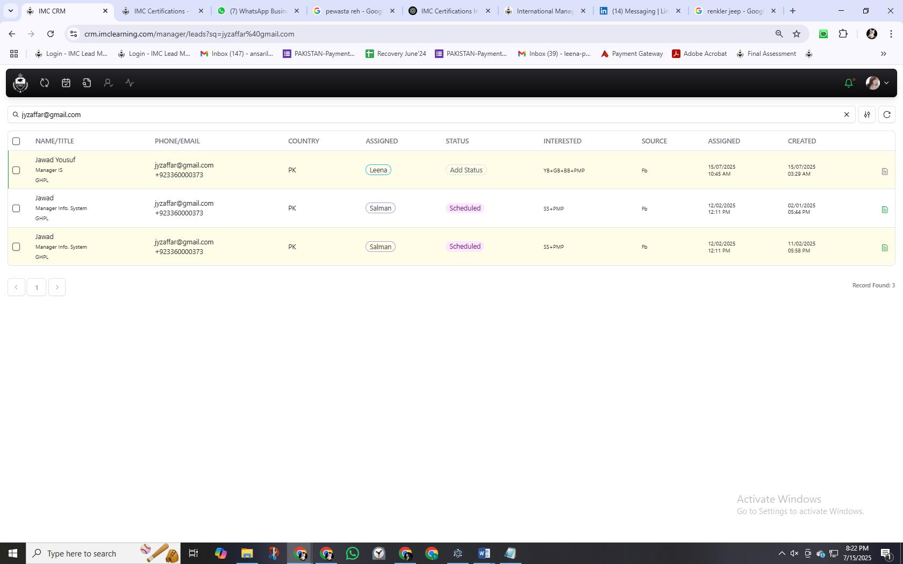
Task: Open the Chrome three-dot menu
Action: point(891,34)
